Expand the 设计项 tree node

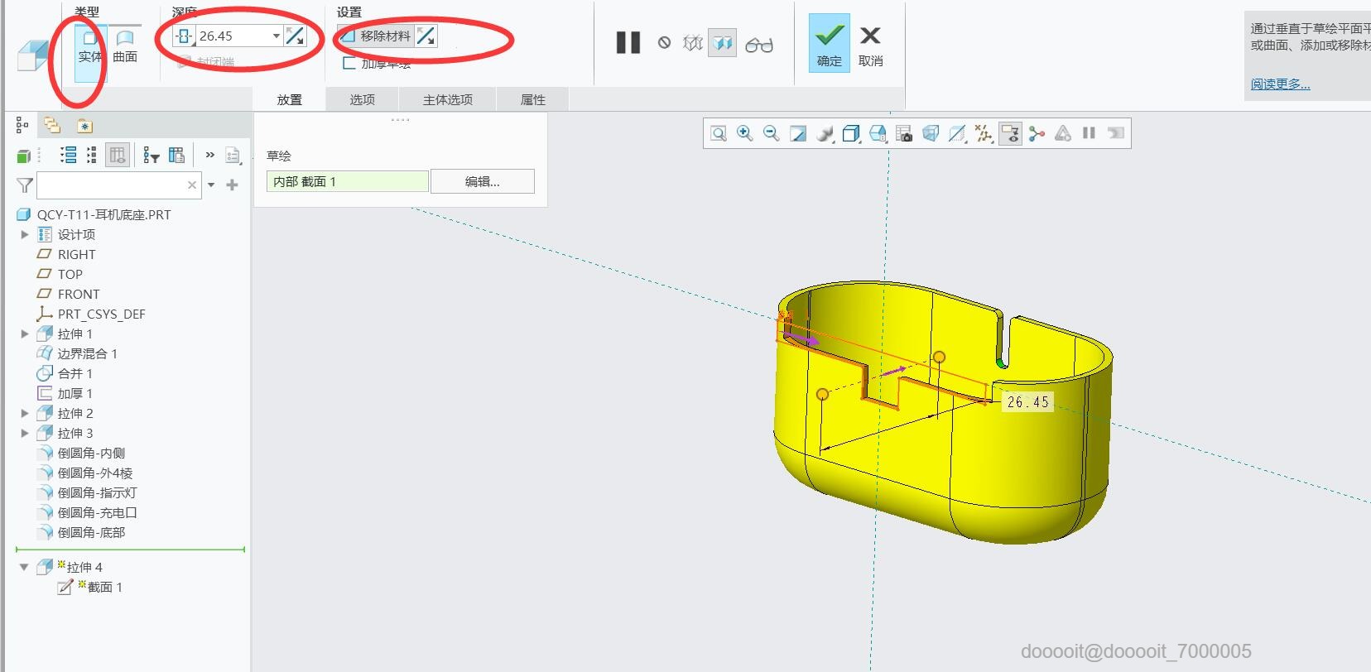[x=25, y=234]
